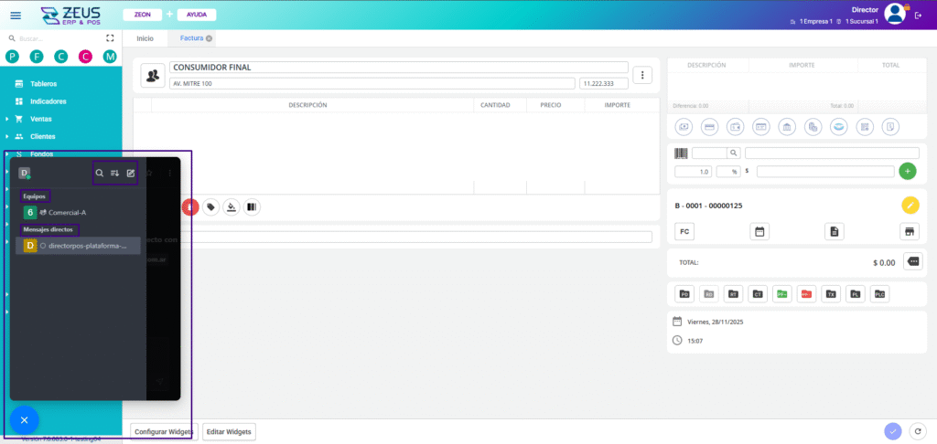Click the CONSUMIDOR FINAL name field
937x444 pixels.
pos(398,67)
